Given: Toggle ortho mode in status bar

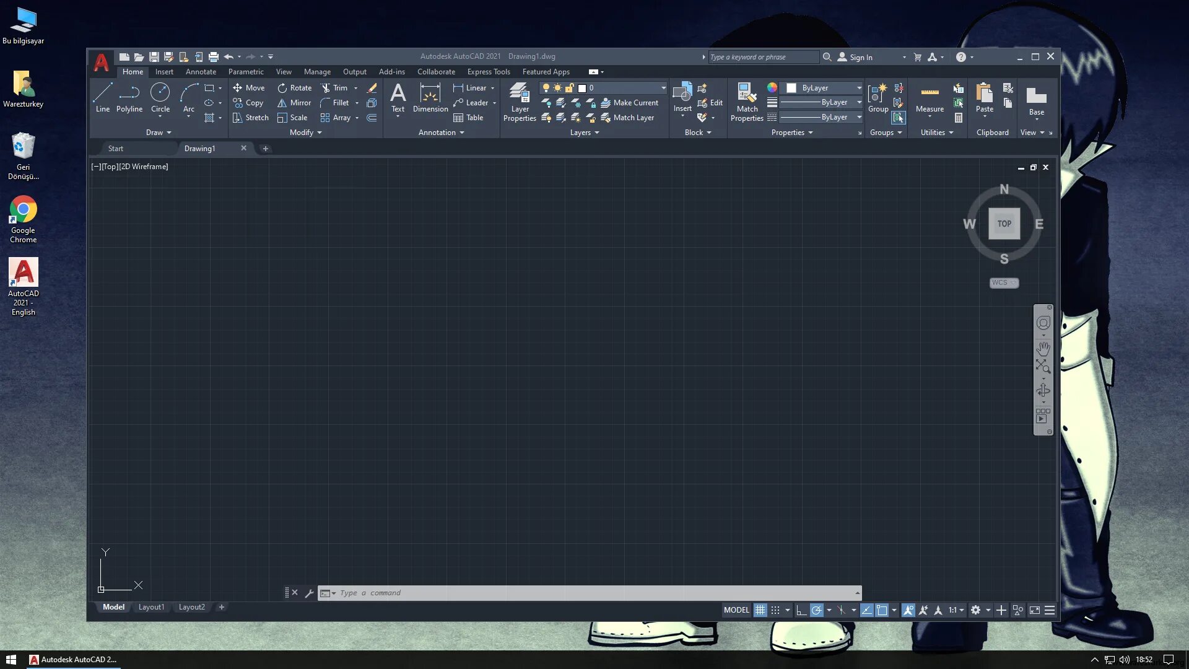Looking at the screenshot, I should [801, 610].
